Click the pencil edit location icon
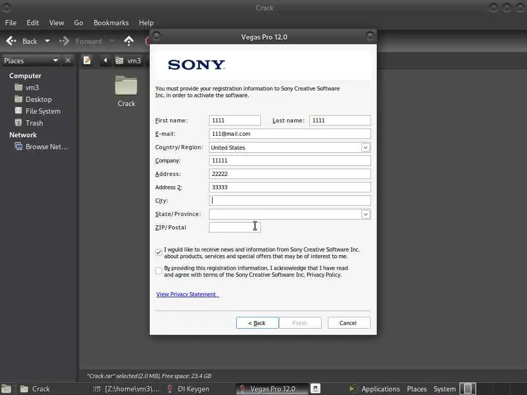The height and width of the screenshot is (395, 527). click(87, 61)
